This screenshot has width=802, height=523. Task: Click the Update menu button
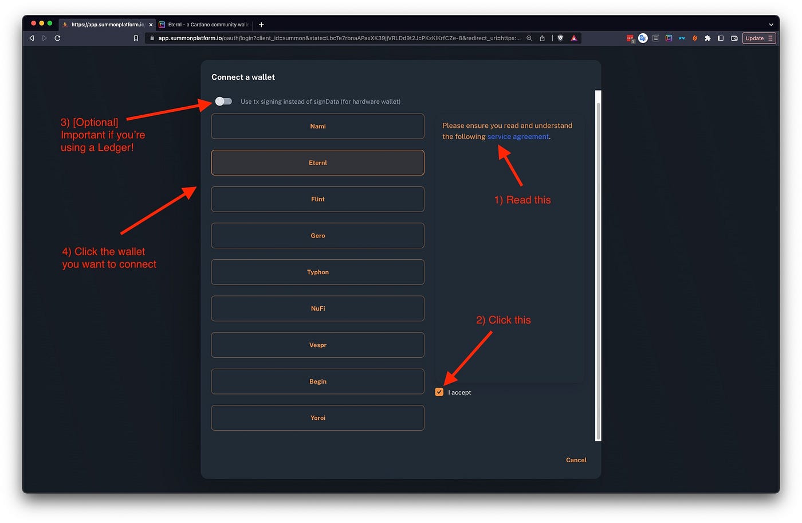759,38
